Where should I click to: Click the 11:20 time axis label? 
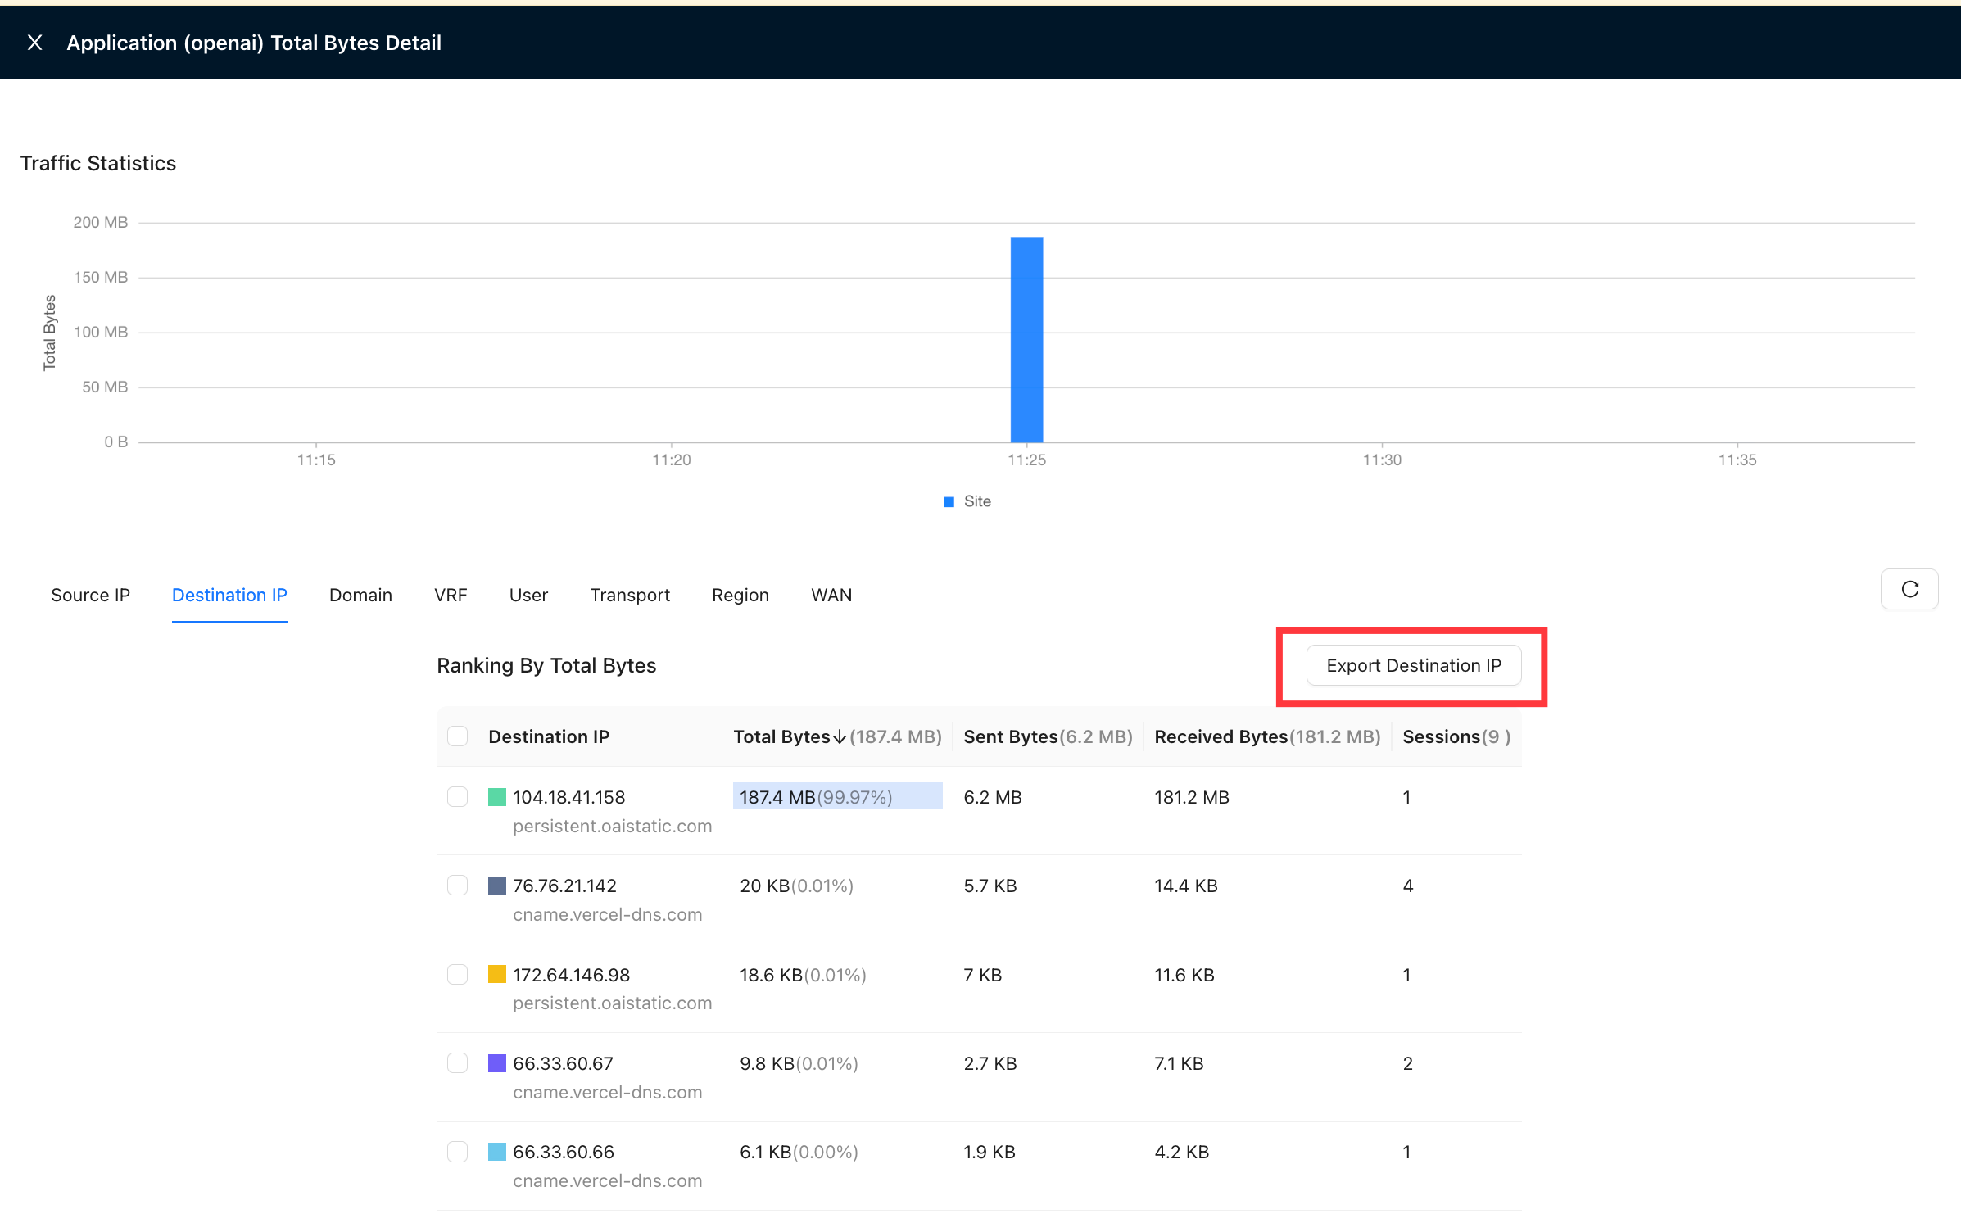672,460
